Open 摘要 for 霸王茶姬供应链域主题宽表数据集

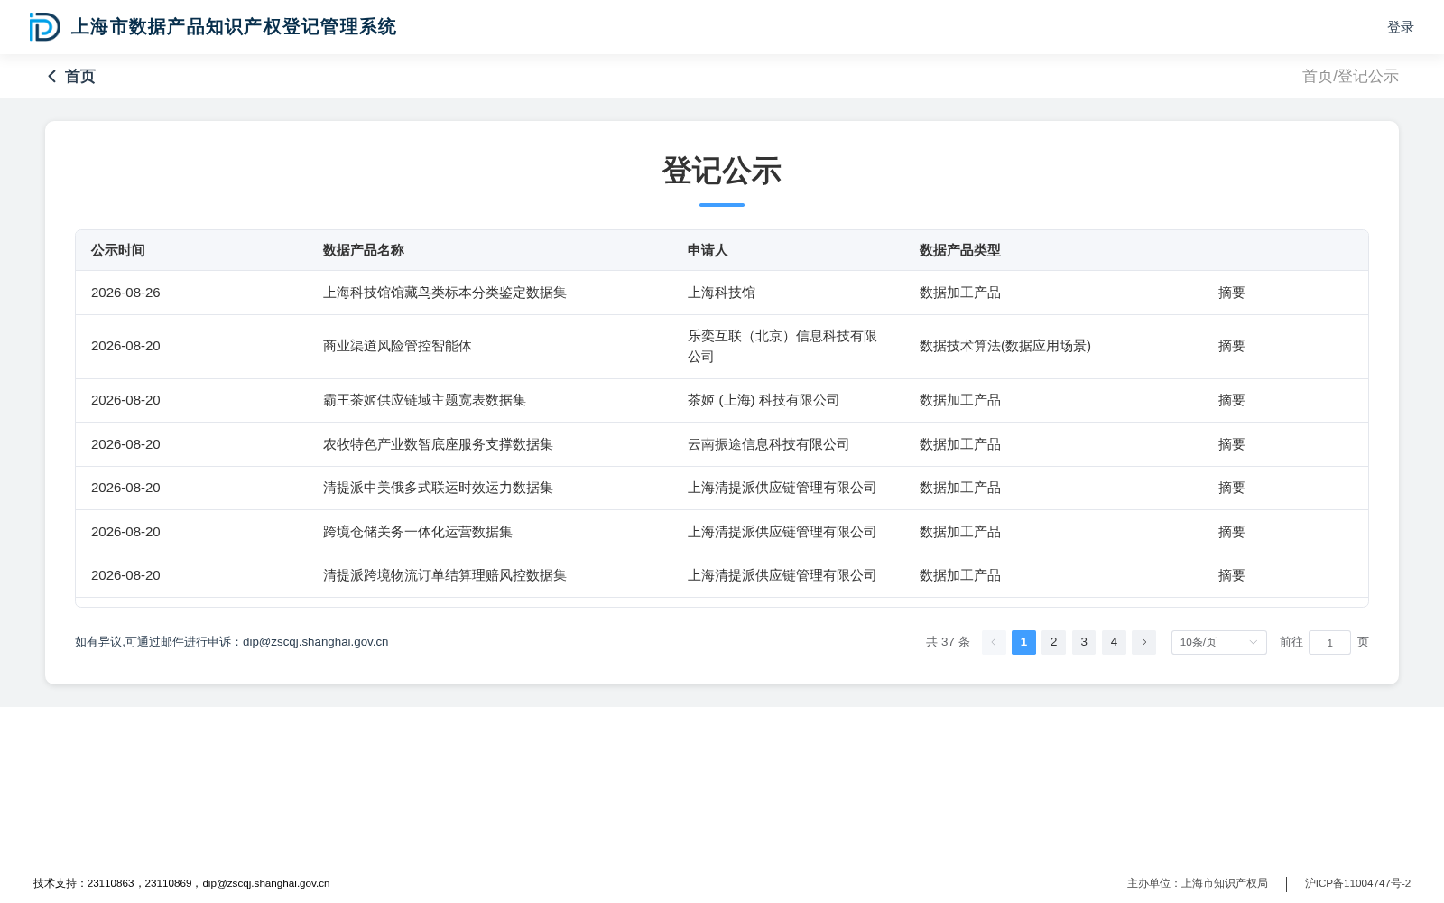pyautogui.click(x=1231, y=400)
